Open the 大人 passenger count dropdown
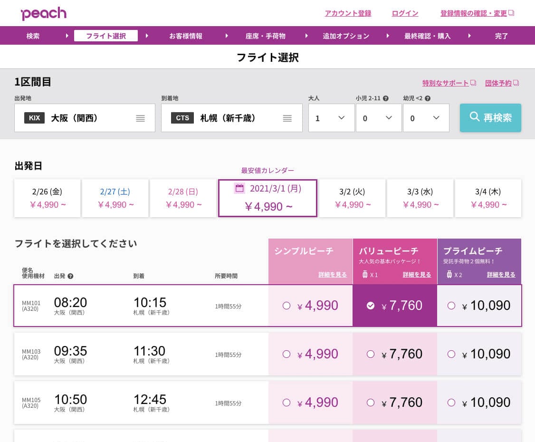Screen dimensions: 535x442 point(331,118)
